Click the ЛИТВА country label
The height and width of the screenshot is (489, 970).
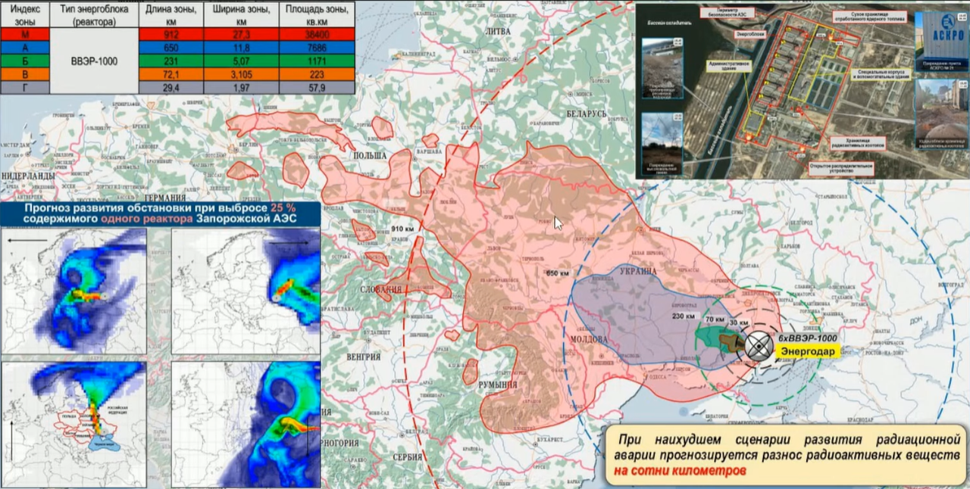tap(497, 31)
